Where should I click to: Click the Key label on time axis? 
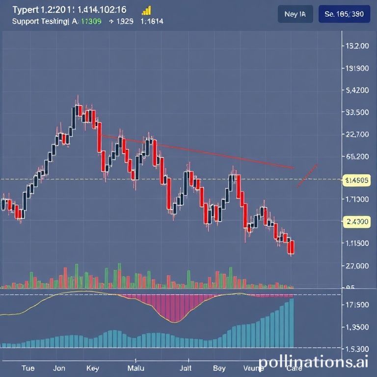click(x=92, y=368)
